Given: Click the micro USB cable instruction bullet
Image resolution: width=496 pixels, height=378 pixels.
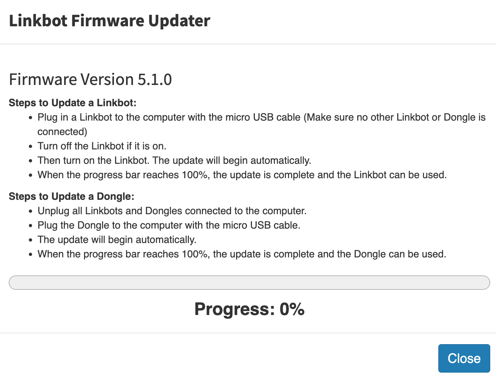Looking at the screenshot, I should coord(261,117).
